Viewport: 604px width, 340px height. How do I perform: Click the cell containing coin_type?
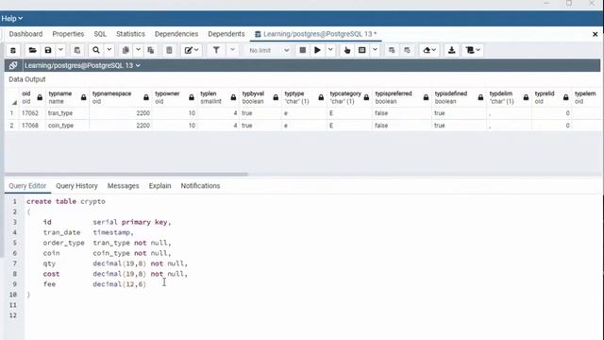(67, 126)
